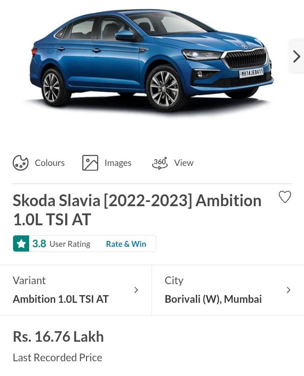
Task: Click the 3.8 User Rating text
Action: pyautogui.click(x=61, y=244)
